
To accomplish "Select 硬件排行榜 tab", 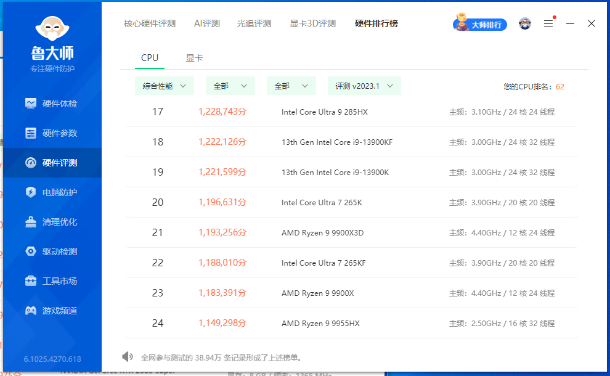I will point(376,24).
